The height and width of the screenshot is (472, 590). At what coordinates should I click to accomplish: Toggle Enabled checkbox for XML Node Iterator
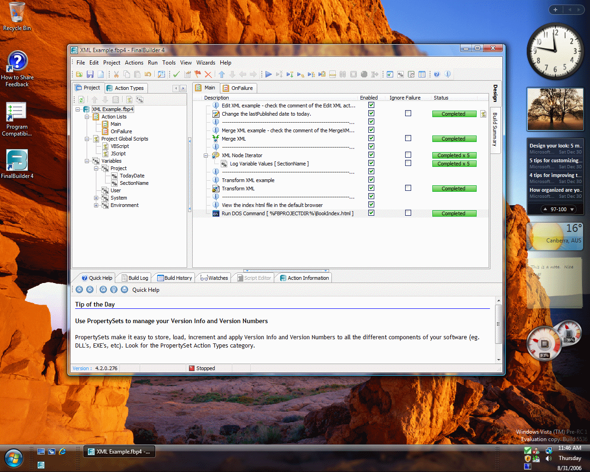click(x=371, y=155)
